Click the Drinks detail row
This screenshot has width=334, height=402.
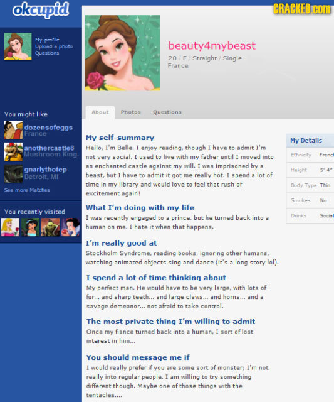point(310,215)
